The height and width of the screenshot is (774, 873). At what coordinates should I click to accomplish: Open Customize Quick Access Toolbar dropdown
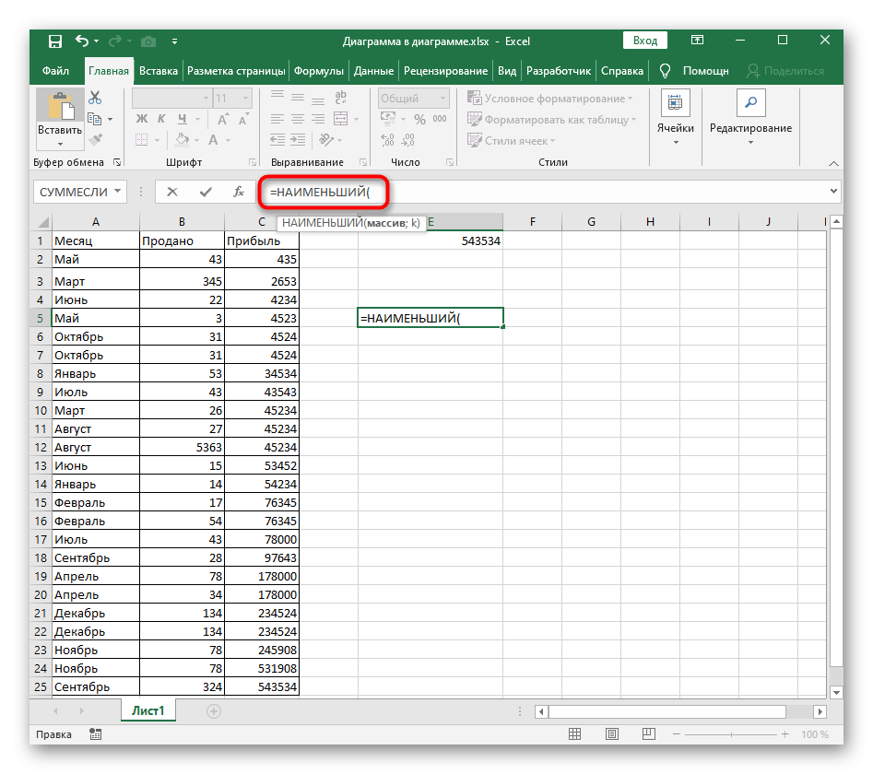pyautogui.click(x=174, y=41)
